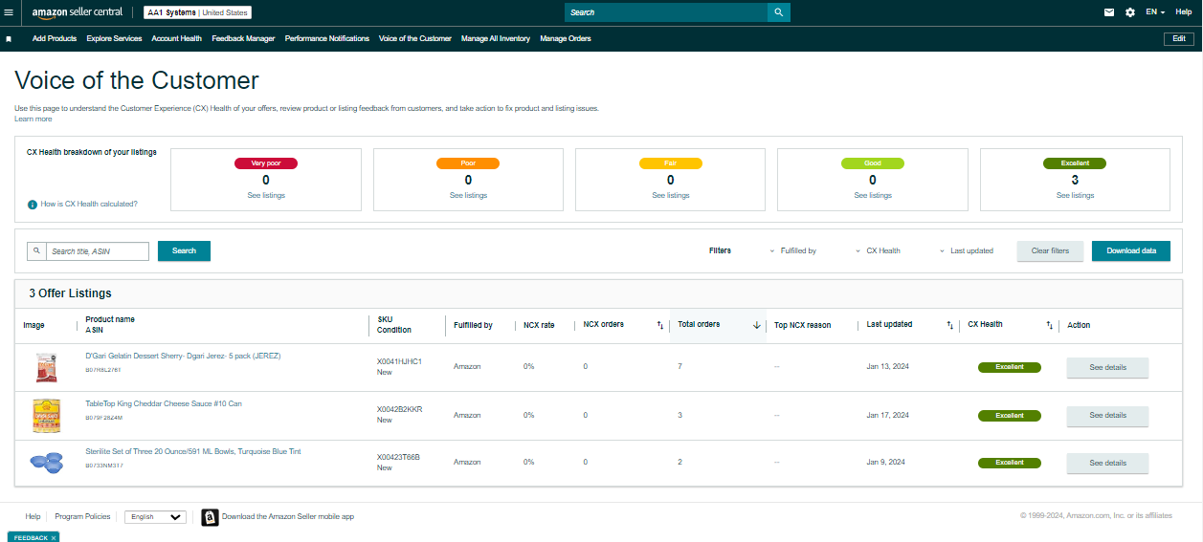Open the mail messages icon

click(1109, 12)
